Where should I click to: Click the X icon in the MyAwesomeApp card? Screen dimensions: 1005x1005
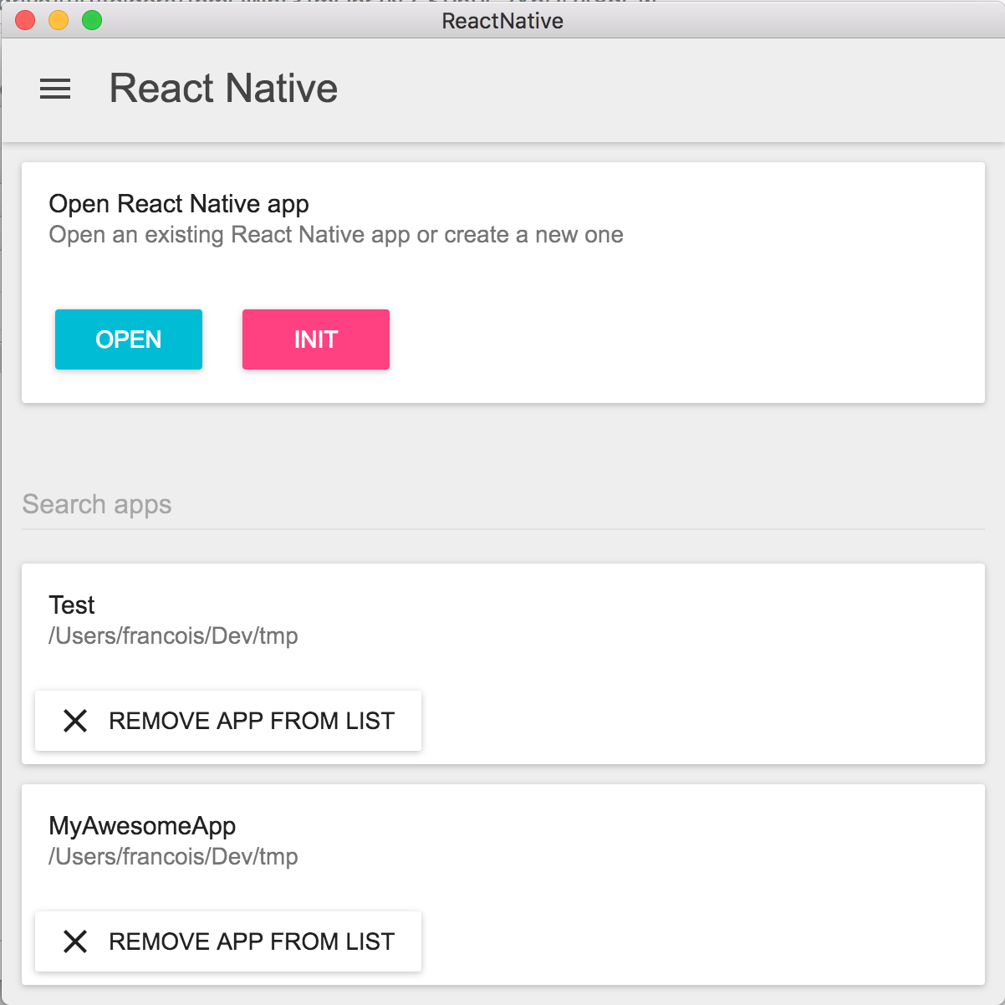pyautogui.click(x=75, y=941)
